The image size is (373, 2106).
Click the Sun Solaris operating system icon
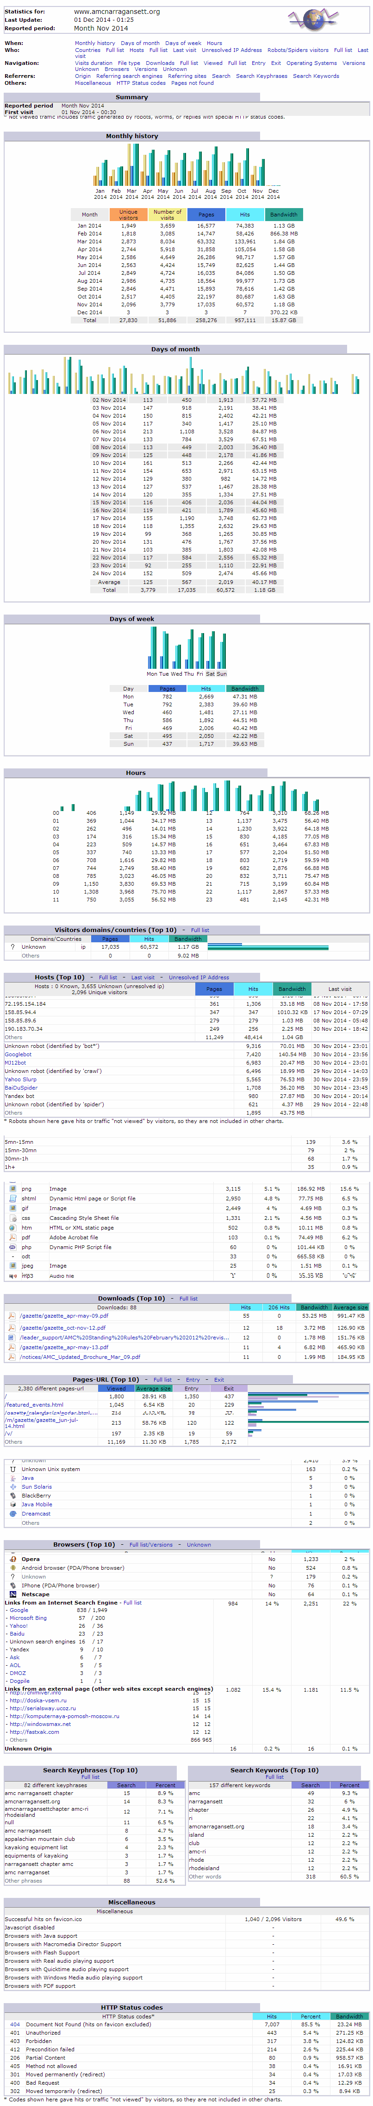(12, 1487)
